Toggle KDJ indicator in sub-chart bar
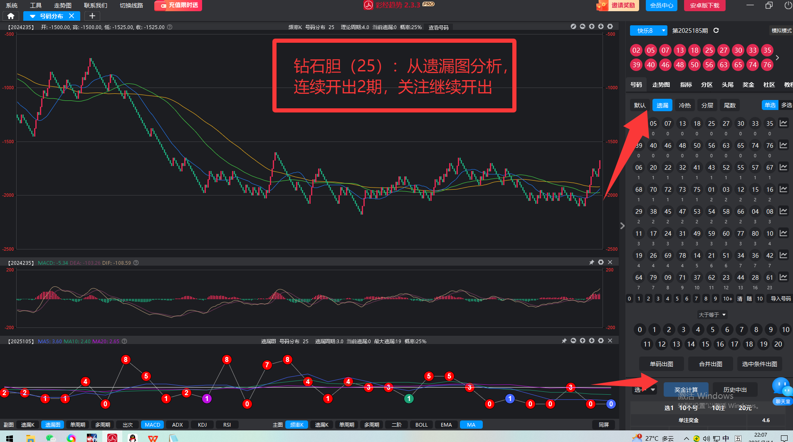Image resolution: width=793 pixels, height=442 pixels. pos(202,425)
